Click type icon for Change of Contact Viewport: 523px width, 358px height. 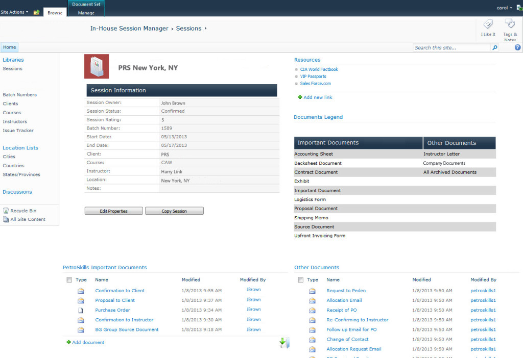[312, 339]
